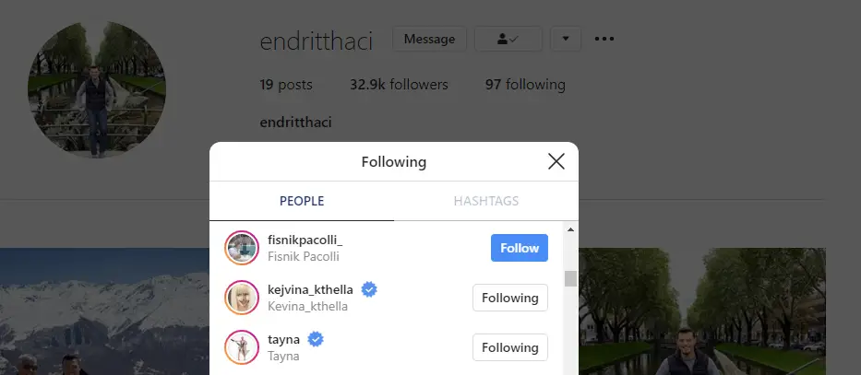Image resolution: width=861 pixels, height=375 pixels.
Task: Open kejvina_kthella profile avatar
Action: tap(242, 298)
